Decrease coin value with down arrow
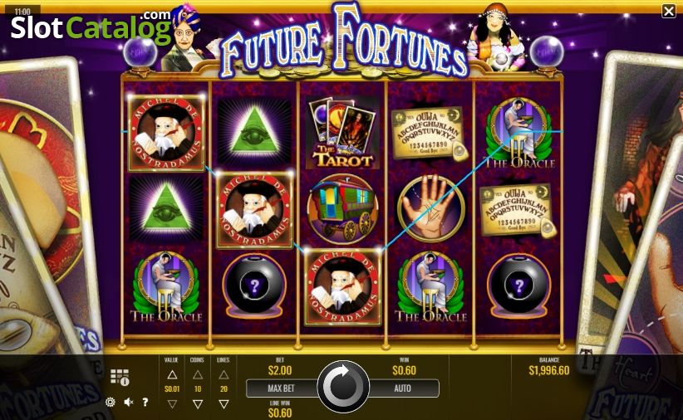The height and width of the screenshot is (420, 683). pyautogui.click(x=172, y=404)
